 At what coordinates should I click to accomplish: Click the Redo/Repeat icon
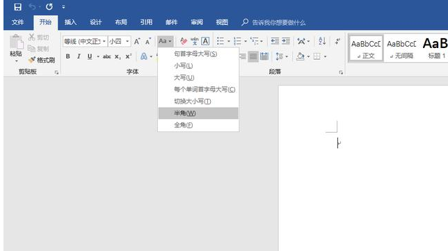click(49, 6)
